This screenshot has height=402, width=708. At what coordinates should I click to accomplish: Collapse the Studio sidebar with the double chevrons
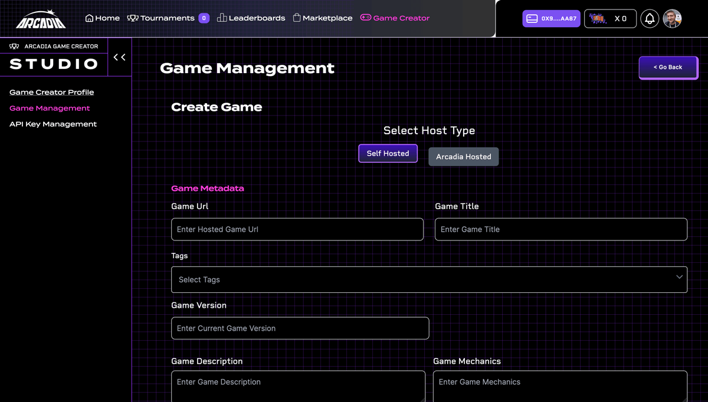(x=119, y=57)
